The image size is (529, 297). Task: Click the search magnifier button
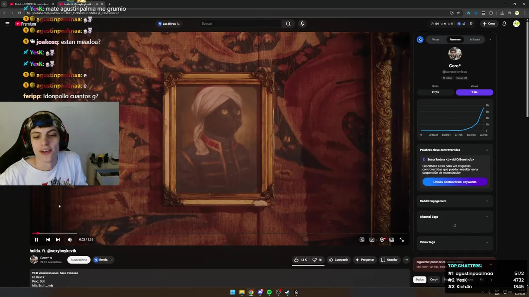tap(288, 24)
